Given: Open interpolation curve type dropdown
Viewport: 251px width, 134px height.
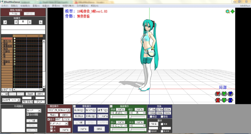Looking at the screenshot, I should click(34, 111).
